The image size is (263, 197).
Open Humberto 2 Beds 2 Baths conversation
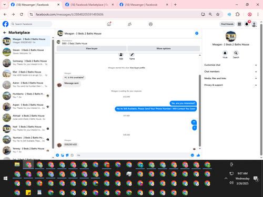pyautogui.click(x=26, y=96)
